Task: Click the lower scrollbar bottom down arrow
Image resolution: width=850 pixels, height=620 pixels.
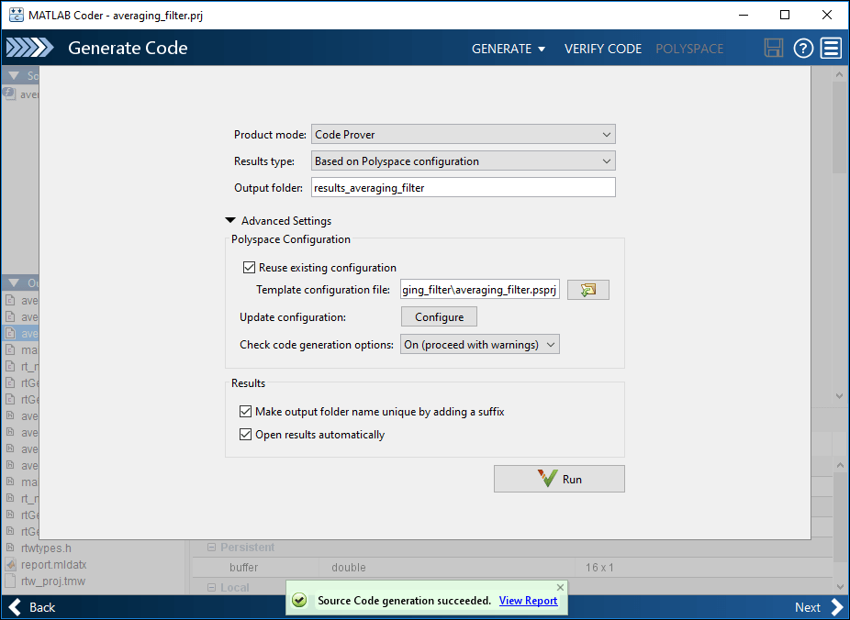Action: coord(840,586)
